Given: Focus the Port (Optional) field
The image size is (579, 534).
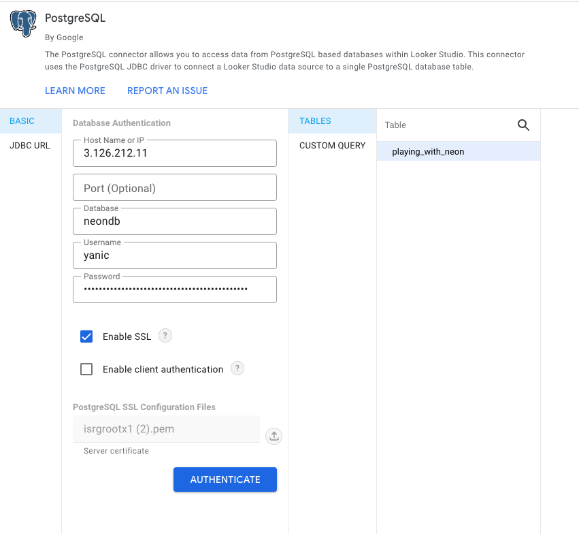Looking at the screenshot, I should tap(175, 187).
